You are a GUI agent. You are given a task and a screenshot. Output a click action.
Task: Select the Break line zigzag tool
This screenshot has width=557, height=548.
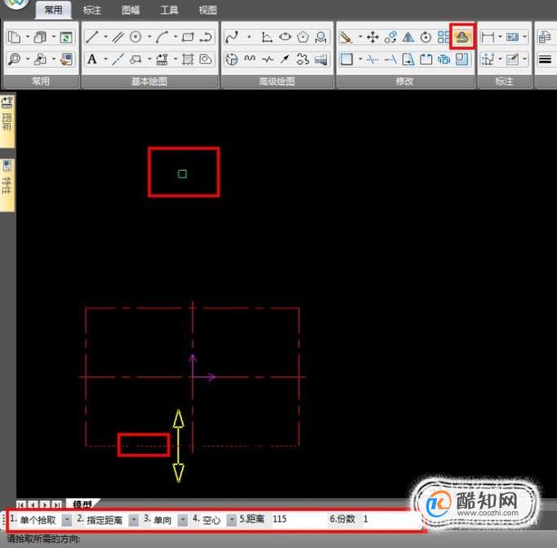pos(268,59)
